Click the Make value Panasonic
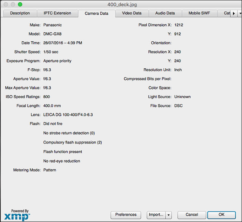The image size is (242, 222). point(53,25)
